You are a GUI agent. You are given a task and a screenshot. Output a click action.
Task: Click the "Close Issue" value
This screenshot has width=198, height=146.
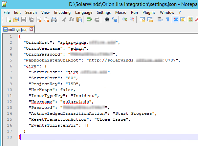pos(111,119)
